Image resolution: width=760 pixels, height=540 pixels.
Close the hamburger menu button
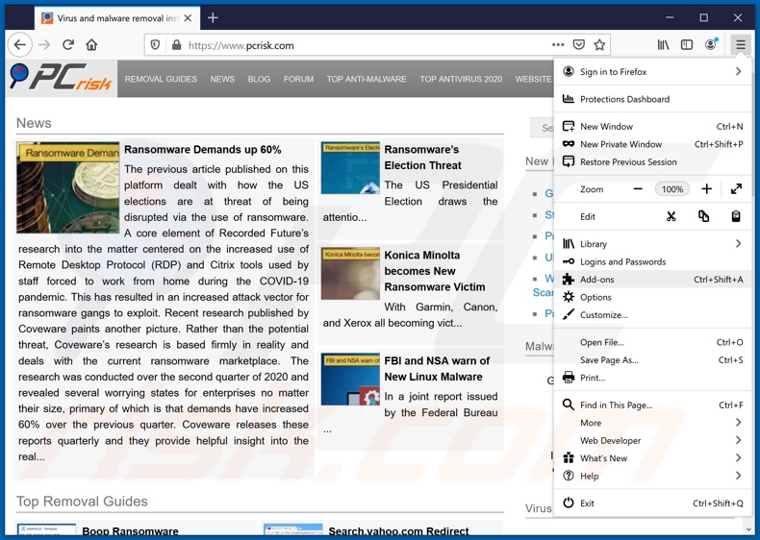[x=740, y=45]
